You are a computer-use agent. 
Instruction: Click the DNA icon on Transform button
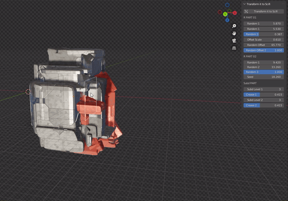pyautogui.click(x=246, y=12)
